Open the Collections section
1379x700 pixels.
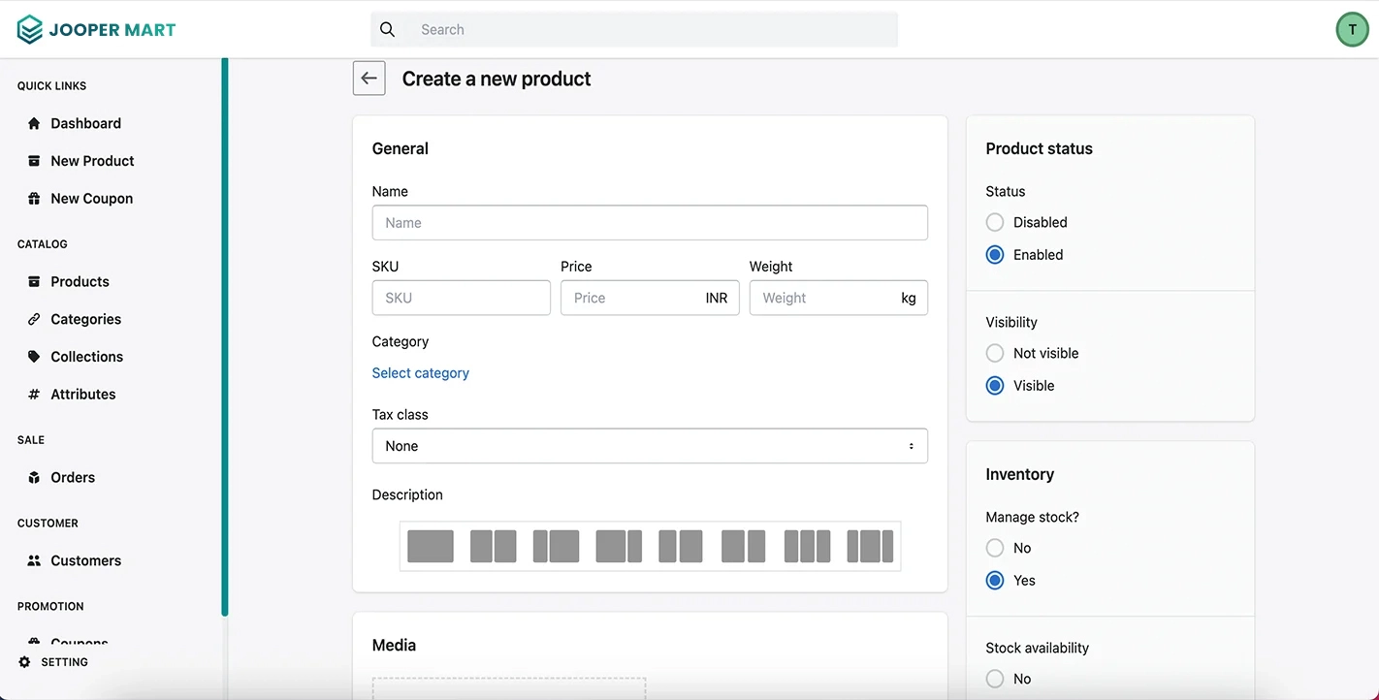[x=86, y=357]
